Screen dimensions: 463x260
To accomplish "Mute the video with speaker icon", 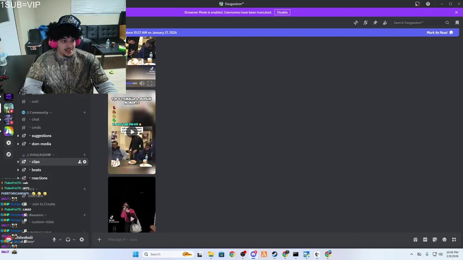I will (142, 83).
